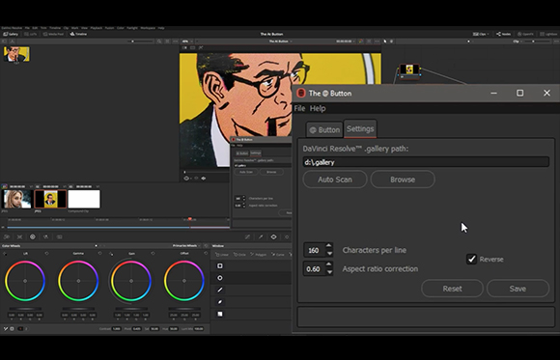560x360 pixels.
Task: Increase Characters per line with up arrow
Action: [329, 246]
